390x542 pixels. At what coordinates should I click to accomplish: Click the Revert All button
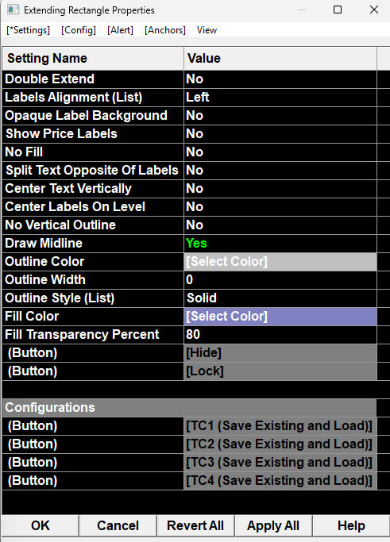195,526
